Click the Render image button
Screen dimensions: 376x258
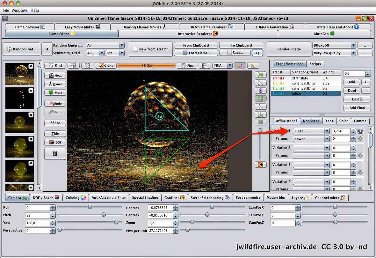[x=289, y=49]
